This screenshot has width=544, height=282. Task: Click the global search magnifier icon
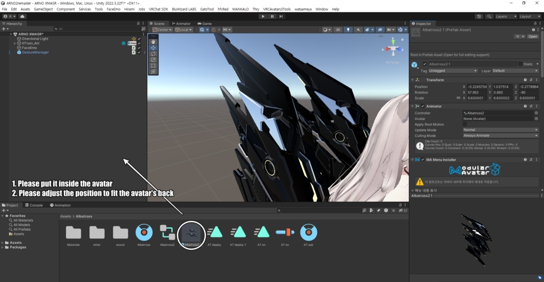pyautogui.click(x=489, y=16)
